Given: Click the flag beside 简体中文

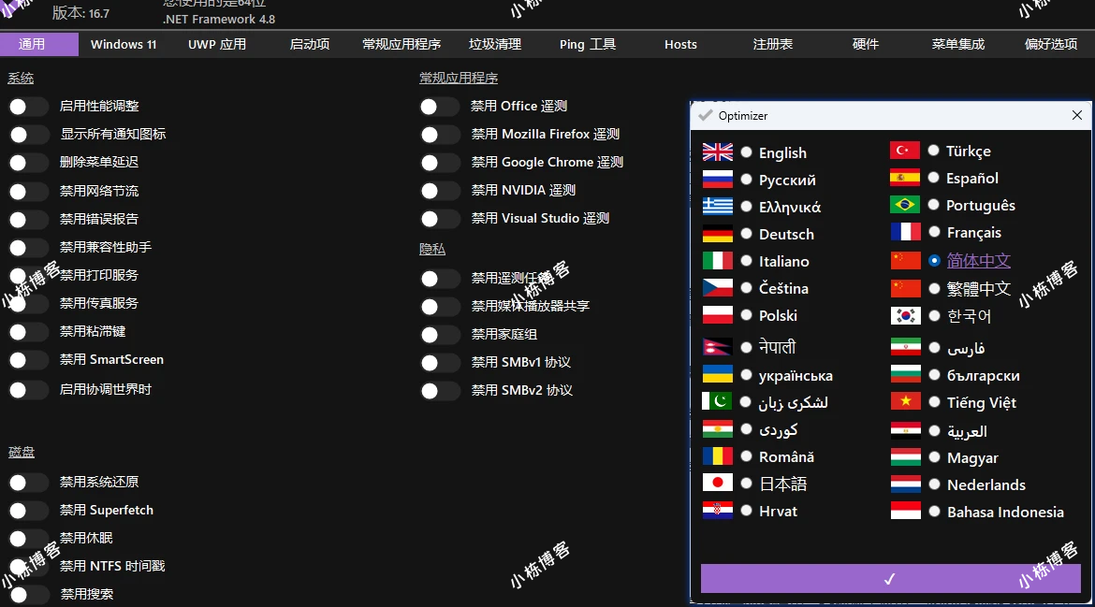Looking at the screenshot, I should 905,260.
